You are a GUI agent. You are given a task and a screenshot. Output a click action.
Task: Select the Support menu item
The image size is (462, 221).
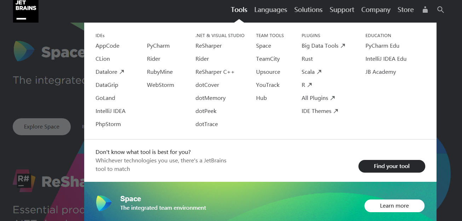pyautogui.click(x=341, y=10)
